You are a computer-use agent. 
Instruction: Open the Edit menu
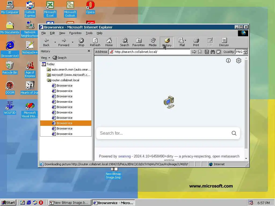click(52, 33)
